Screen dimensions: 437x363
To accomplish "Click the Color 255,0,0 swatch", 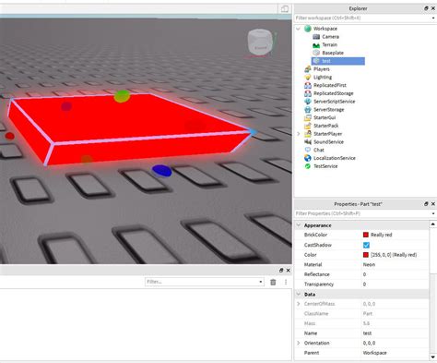I will point(366,255).
